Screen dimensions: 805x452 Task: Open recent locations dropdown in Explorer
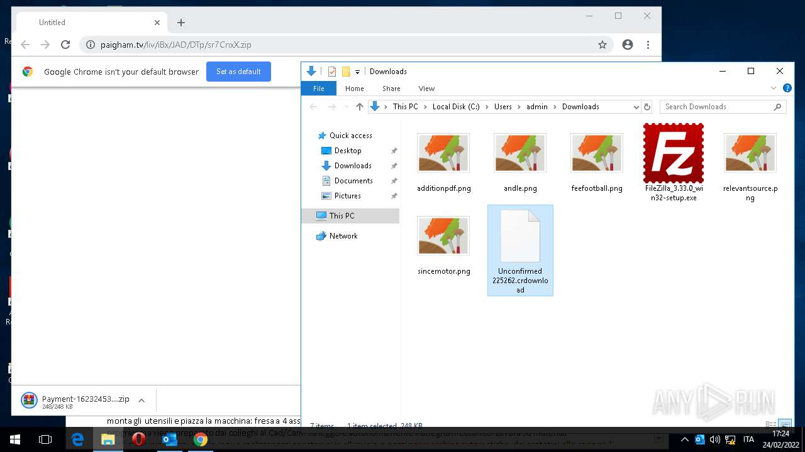[x=345, y=107]
